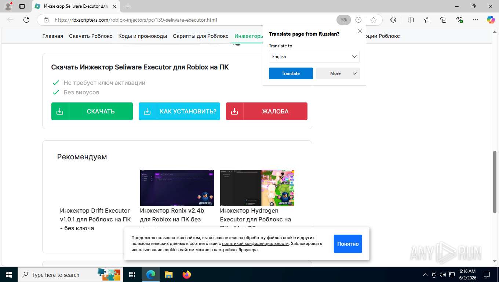Screen dimensions: 499x282
Task: Open the Favorites list icon
Action: [427, 20]
